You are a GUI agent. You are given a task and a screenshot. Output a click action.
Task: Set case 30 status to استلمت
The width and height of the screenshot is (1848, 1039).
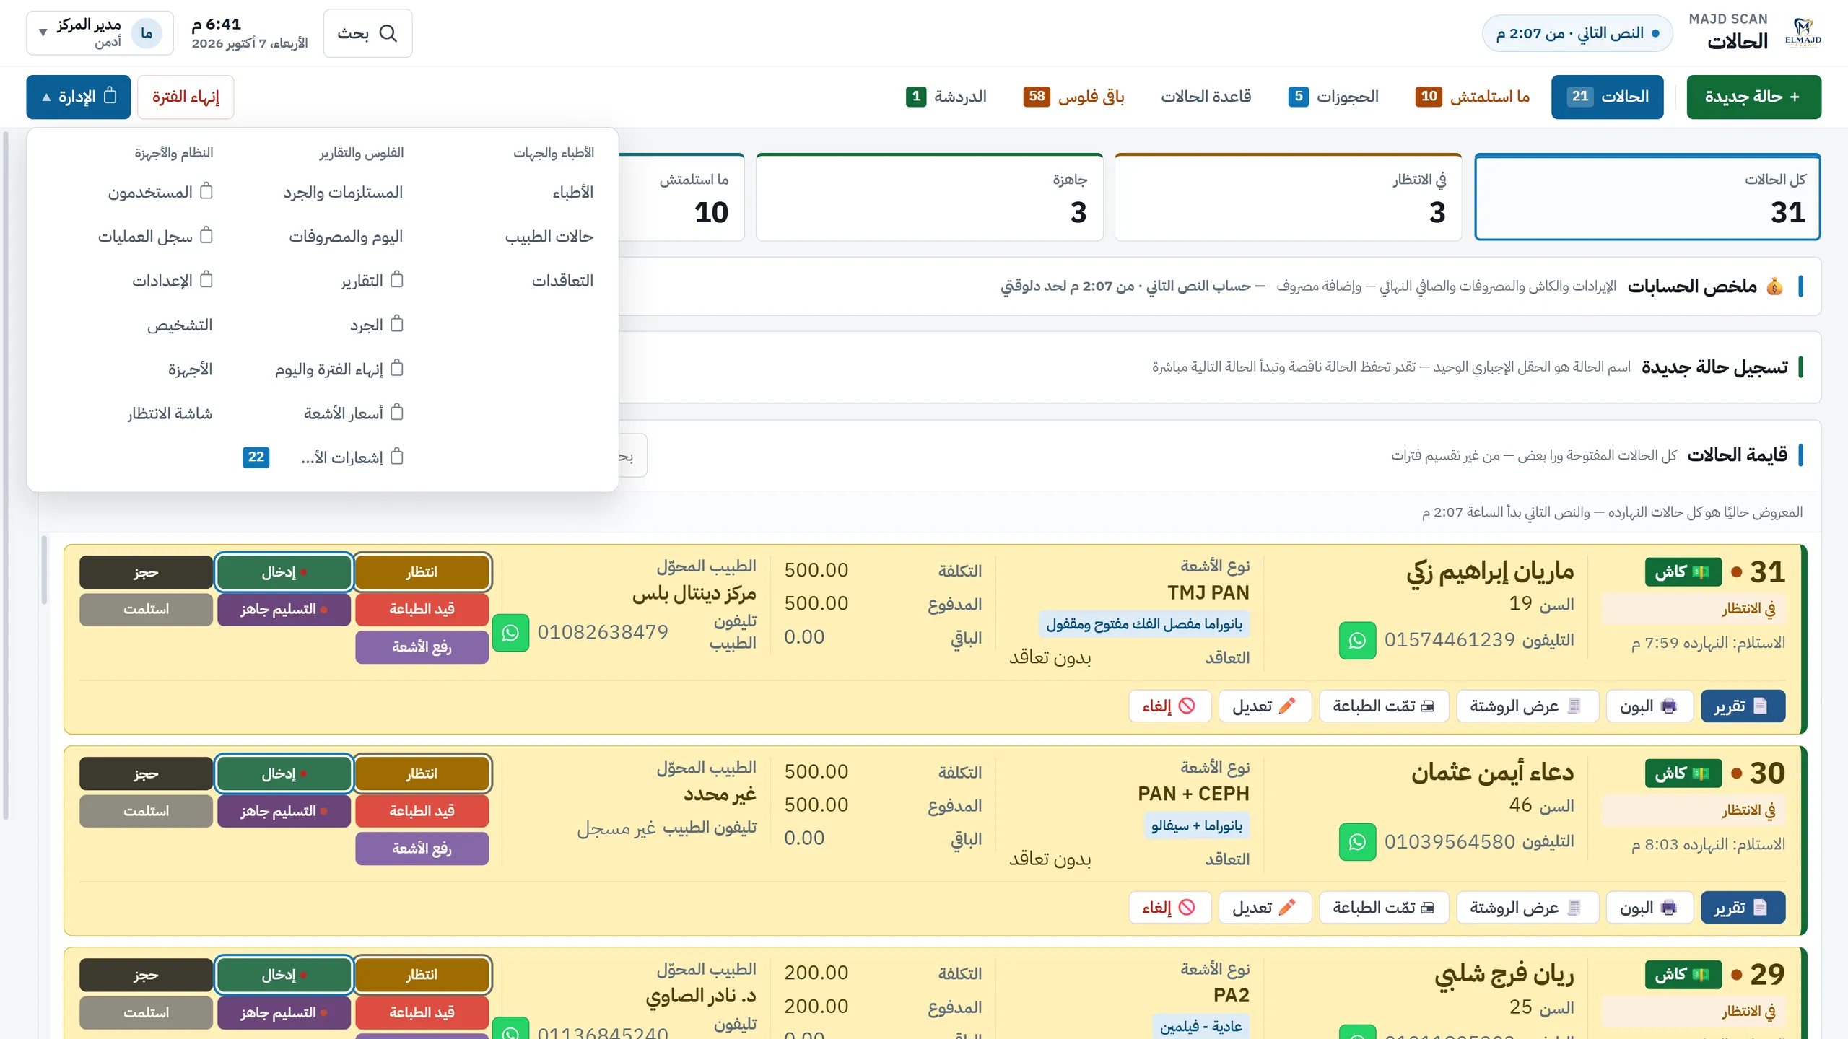(x=146, y=811)
